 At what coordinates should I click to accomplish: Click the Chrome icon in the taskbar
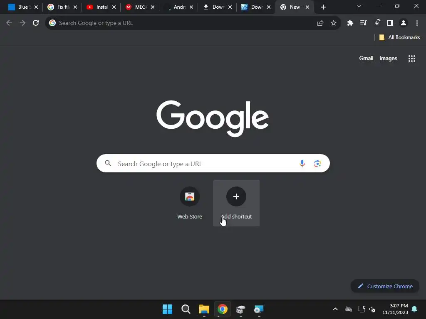click(223, 309)
